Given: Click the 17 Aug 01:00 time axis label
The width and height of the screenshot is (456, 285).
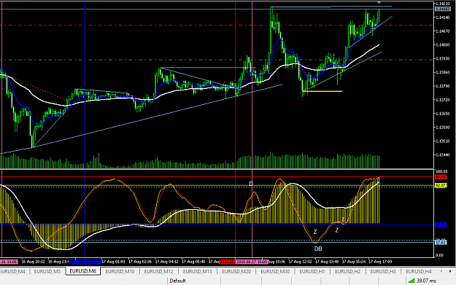Looking at the screenshot, I should coord(113,262).
